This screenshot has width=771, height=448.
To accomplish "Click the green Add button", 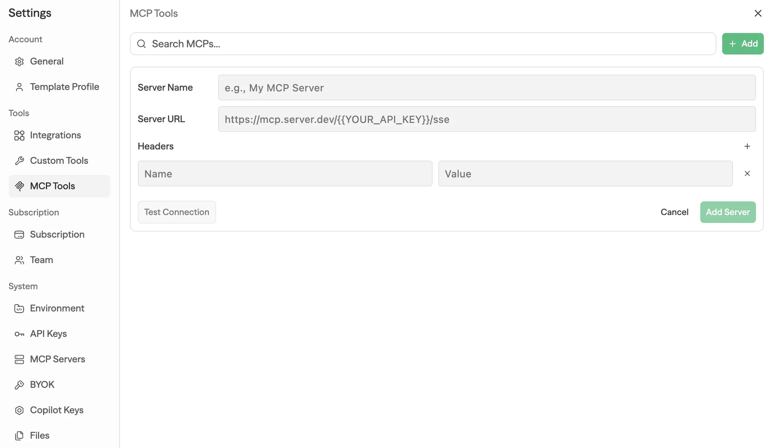I will pos(742,44).
